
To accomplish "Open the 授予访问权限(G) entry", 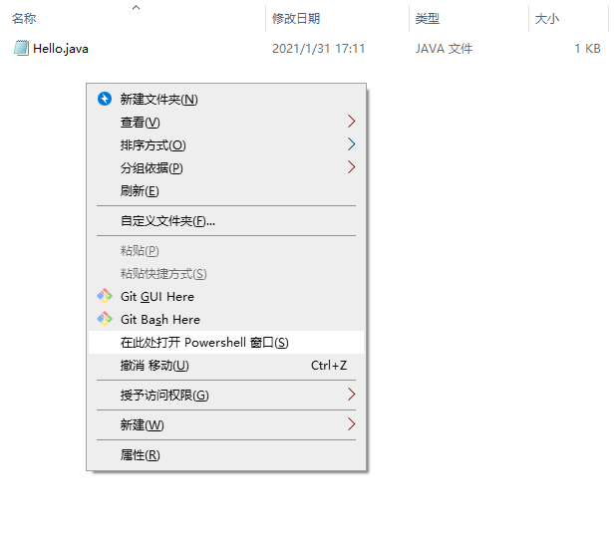I will [226, 395].
